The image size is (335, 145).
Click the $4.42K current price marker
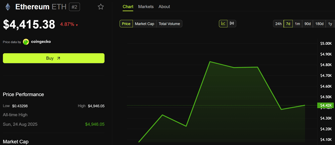click(x=325, y=105)
